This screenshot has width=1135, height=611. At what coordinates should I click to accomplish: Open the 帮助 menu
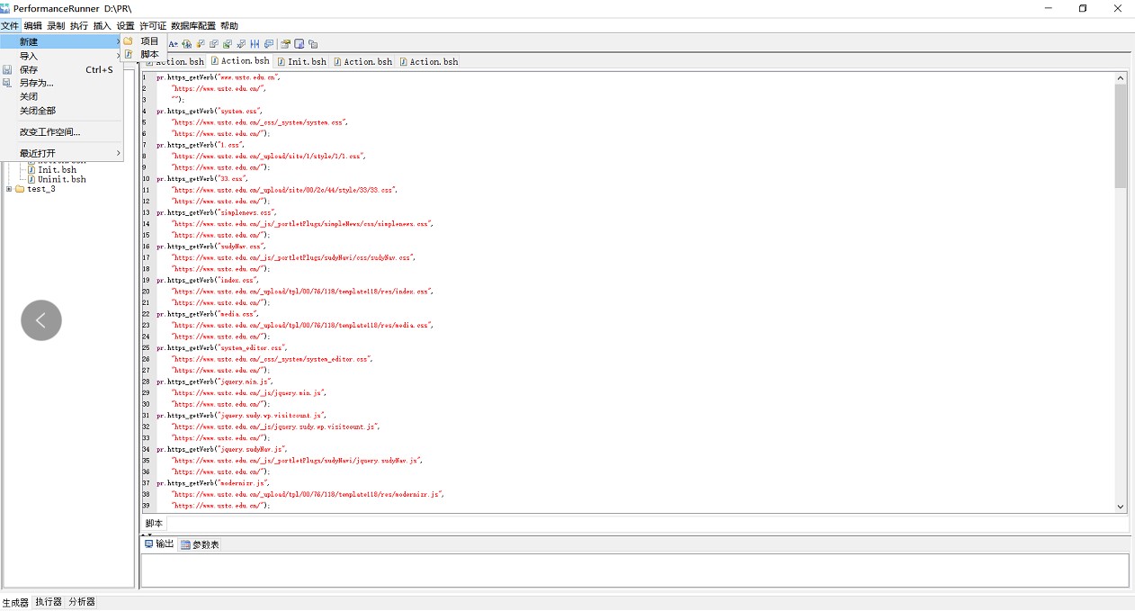pos(229,26)
